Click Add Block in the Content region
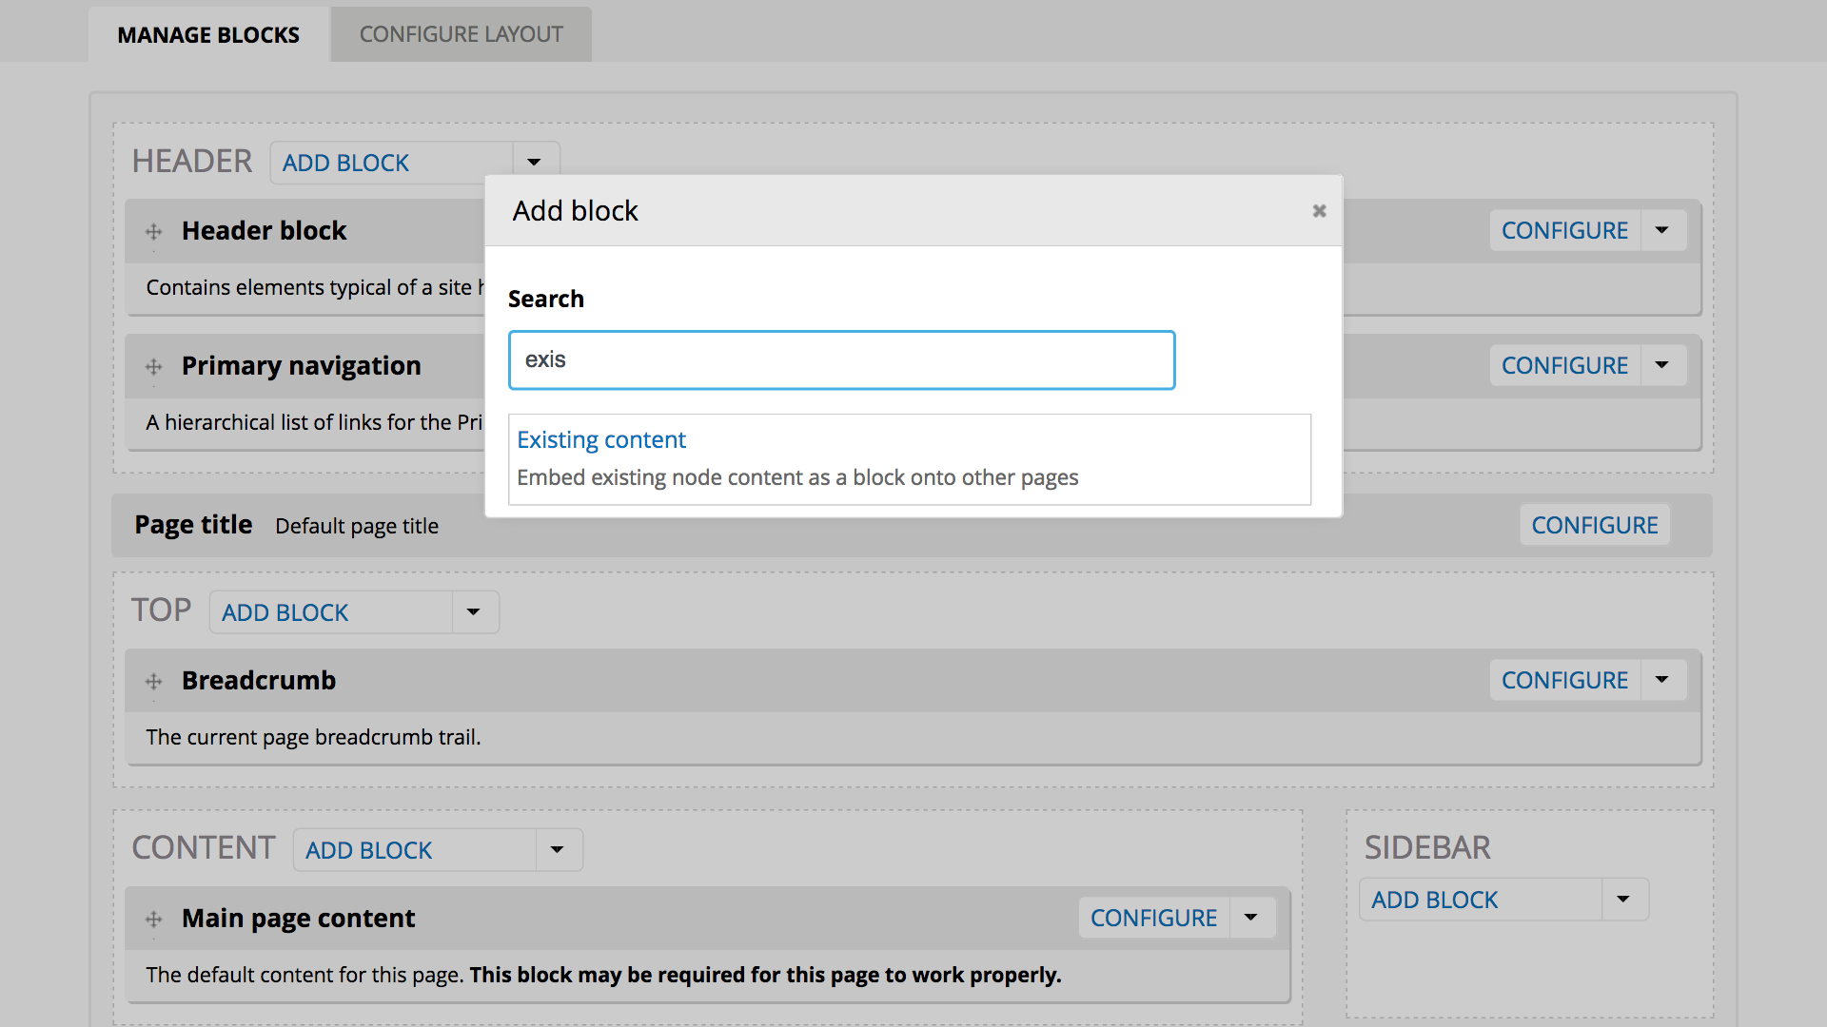The image size is (1827, 1027). click(368, 850)
